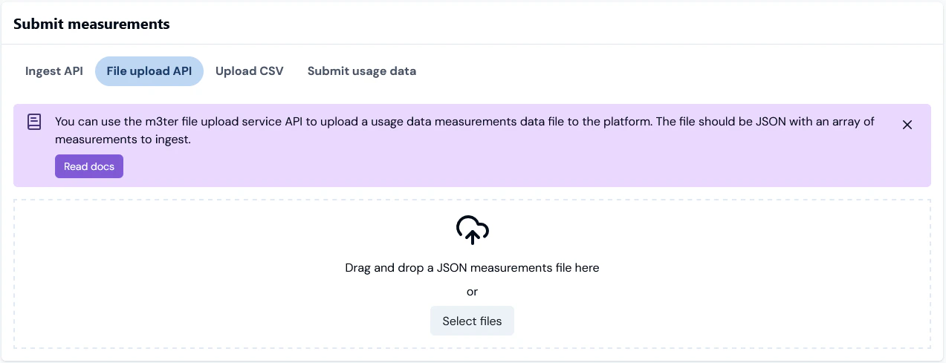The image size is (946, 363).
Task: Open the Upload CSV tab
Action: (249, 71)
